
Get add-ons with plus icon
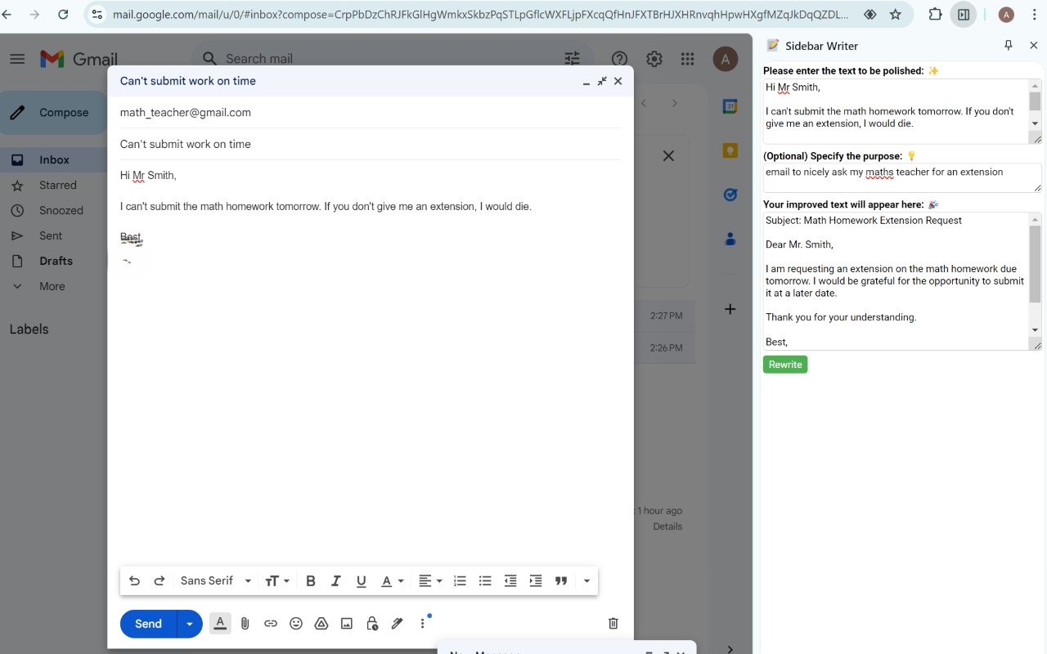click(x=730, y=309)
